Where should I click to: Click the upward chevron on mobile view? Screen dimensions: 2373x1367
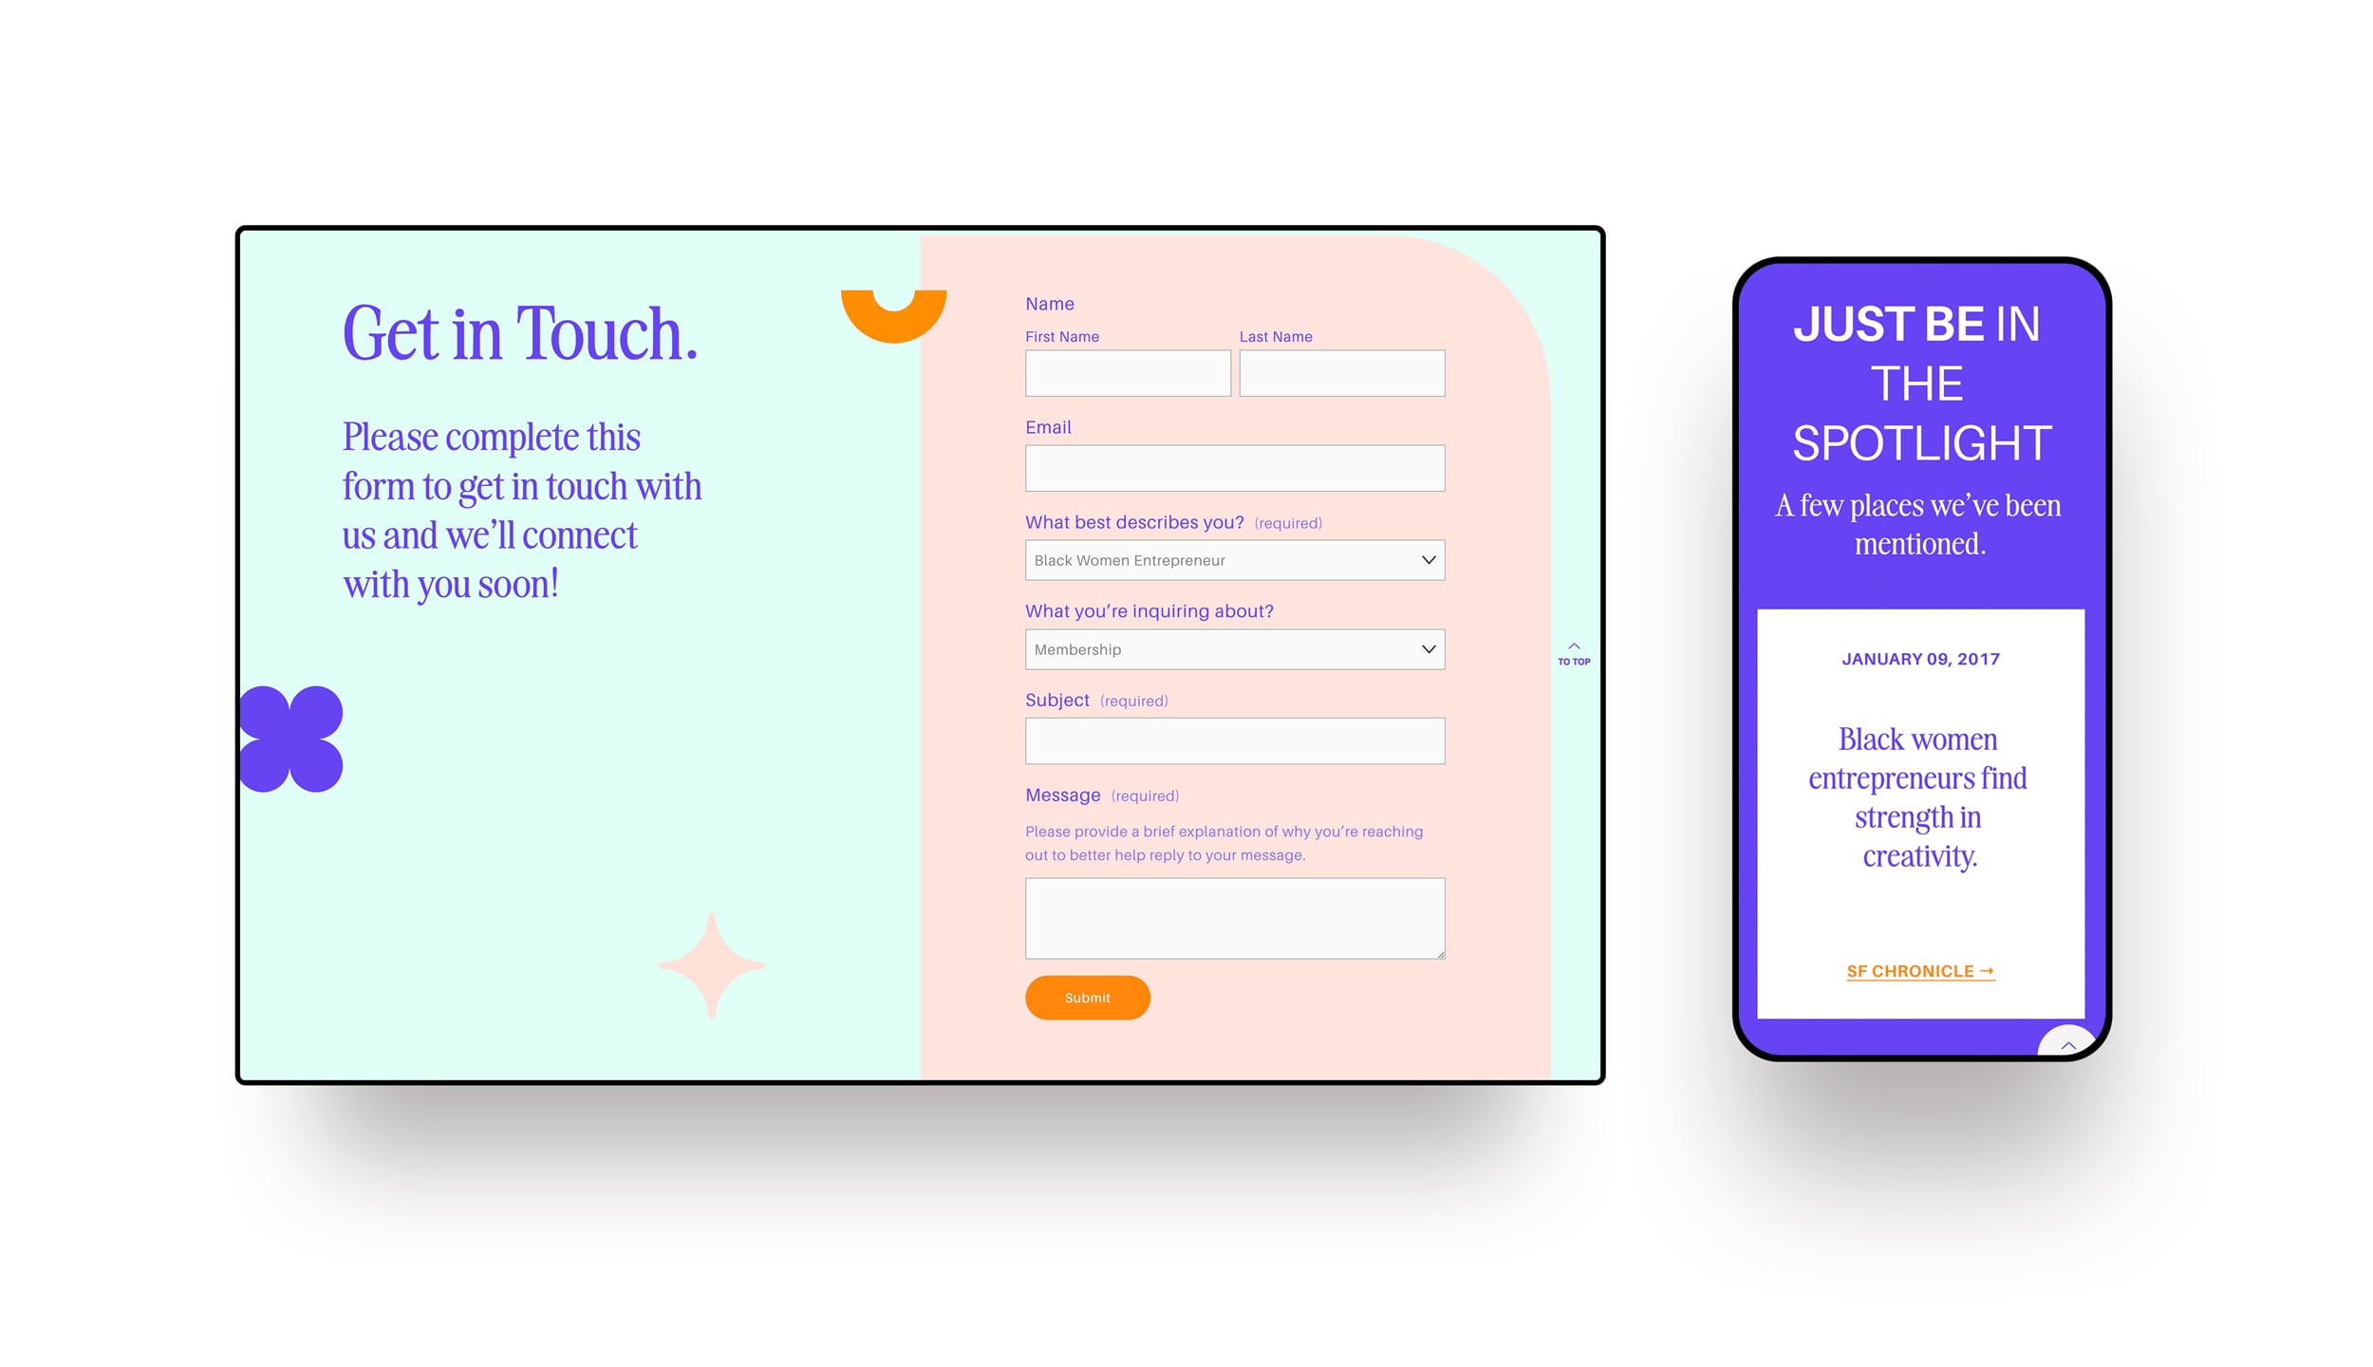pos(2068,1044)
